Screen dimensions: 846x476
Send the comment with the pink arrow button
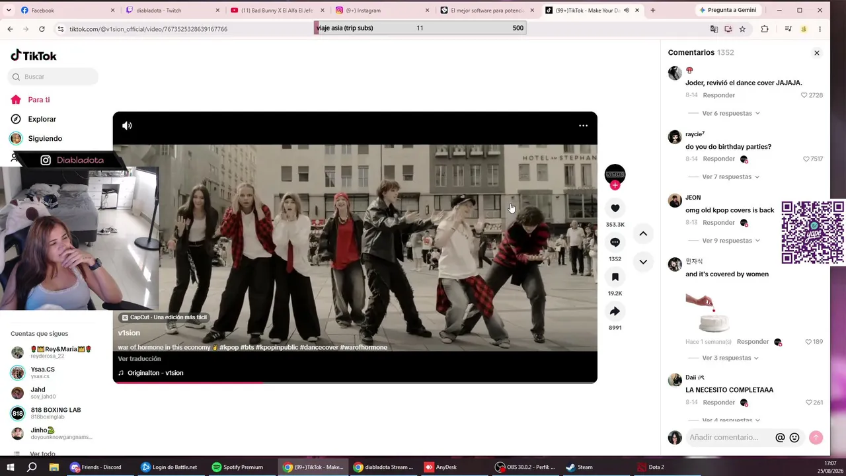816,438
